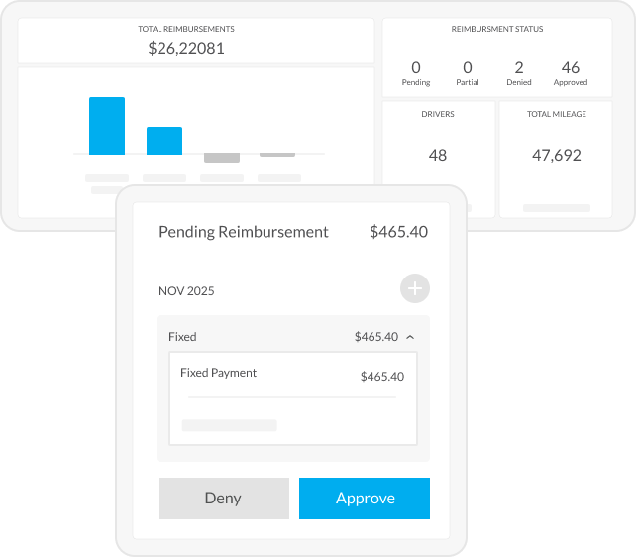Screen dimensions: 636x557
Task: Open the Partial status count
Action: 468,73
